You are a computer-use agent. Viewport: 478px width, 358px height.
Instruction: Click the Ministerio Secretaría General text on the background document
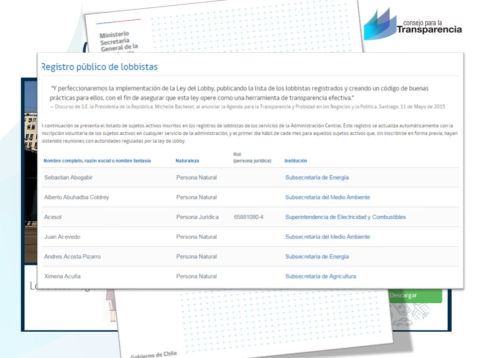tap(119, 42)
